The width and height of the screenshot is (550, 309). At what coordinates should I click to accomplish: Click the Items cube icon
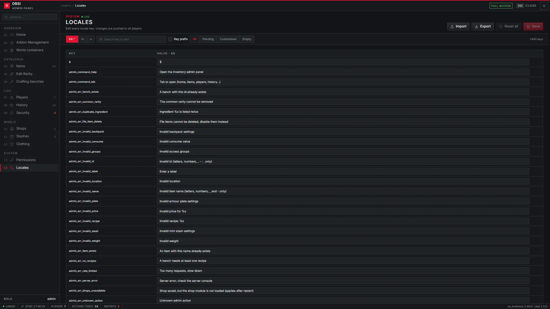tap(12, 66)
